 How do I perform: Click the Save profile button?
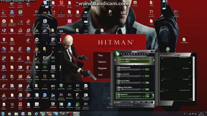pos(132,102)
